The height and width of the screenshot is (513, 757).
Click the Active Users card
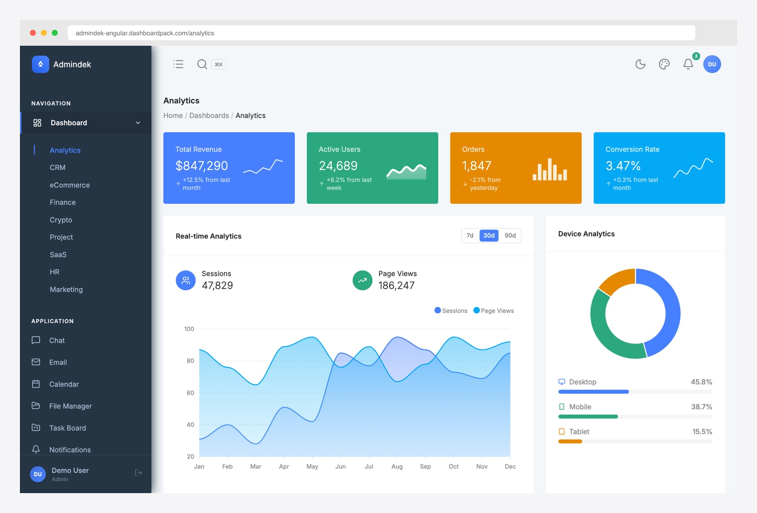tap(373, 168)
